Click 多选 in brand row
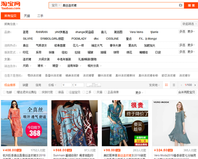The image size is (198, 159). [182, 32]
